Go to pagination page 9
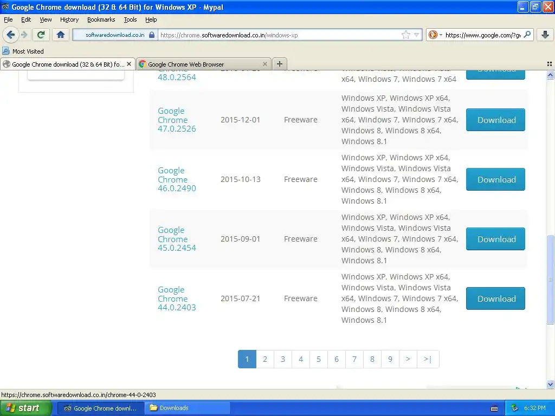The image size is (555, 416). coord(390,359)
